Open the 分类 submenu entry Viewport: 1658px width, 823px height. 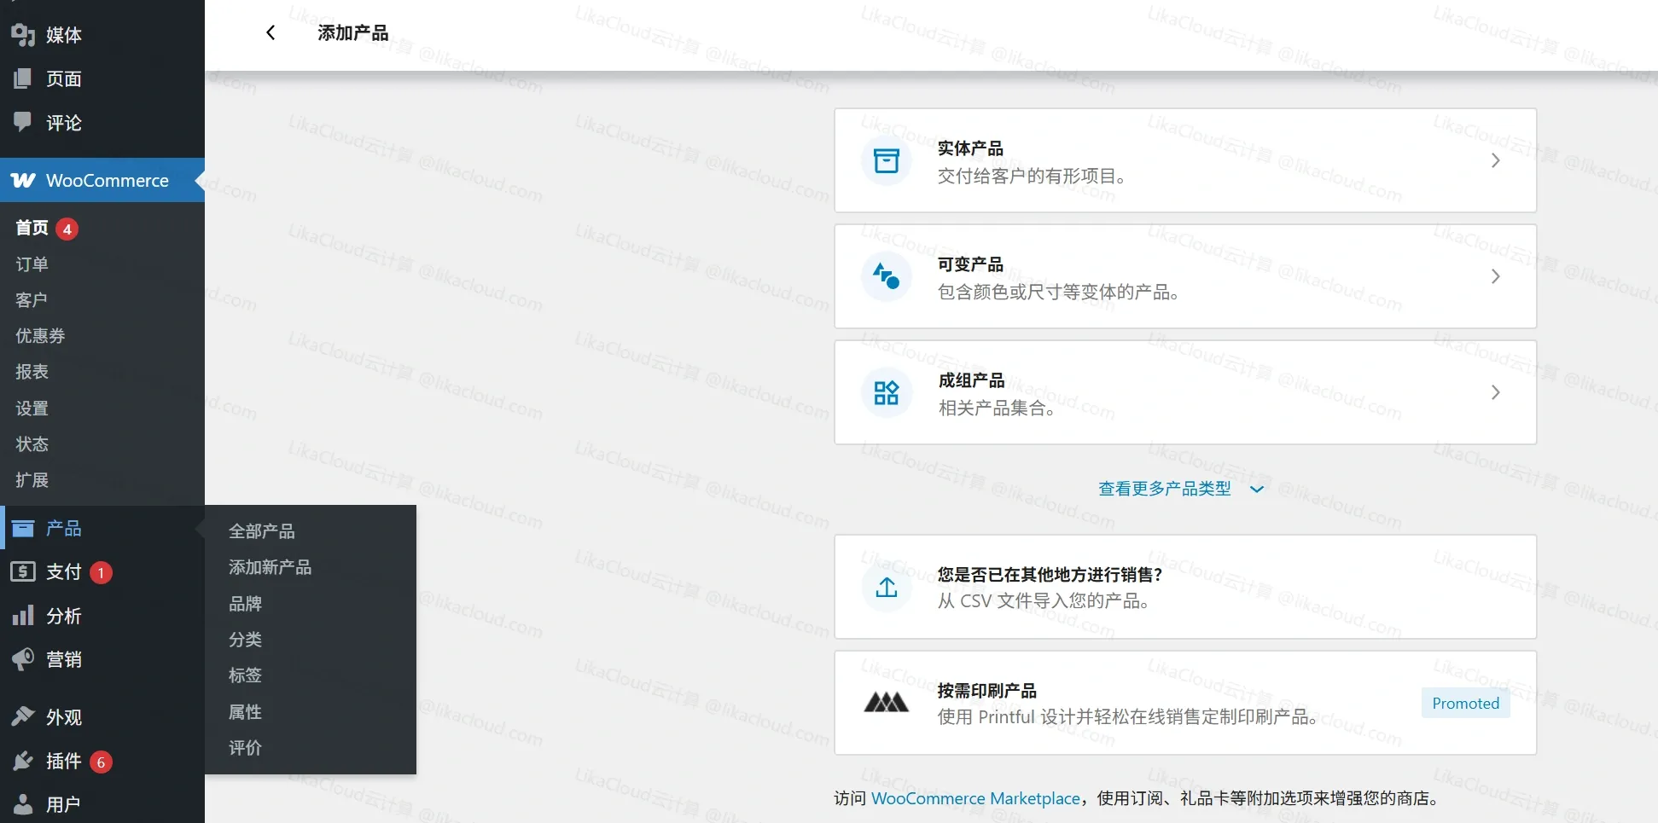pyautogui.click(x=245, y=640)
